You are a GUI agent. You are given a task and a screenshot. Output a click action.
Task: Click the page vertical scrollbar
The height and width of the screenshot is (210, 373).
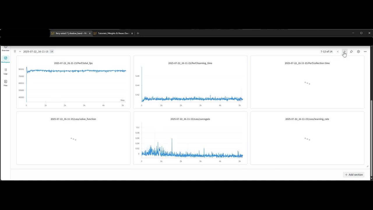pos(371,138)
